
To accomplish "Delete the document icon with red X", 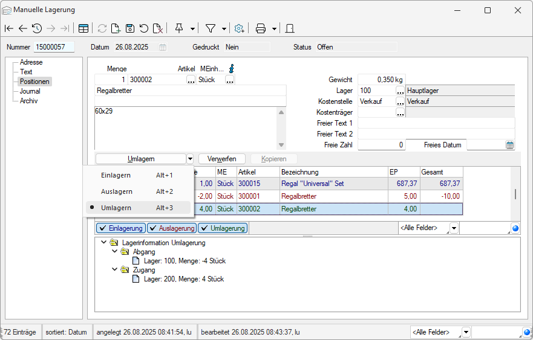I will point(157,28).
